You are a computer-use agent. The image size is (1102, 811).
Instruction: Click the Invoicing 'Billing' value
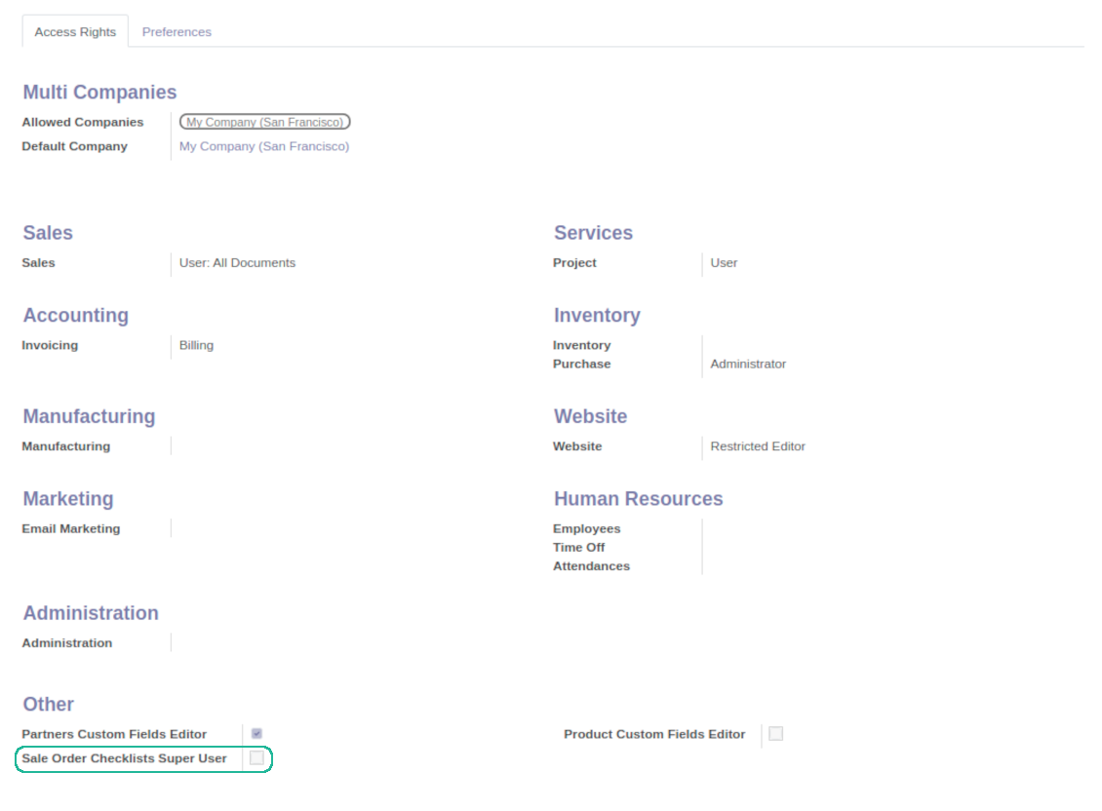coord(196,345)
